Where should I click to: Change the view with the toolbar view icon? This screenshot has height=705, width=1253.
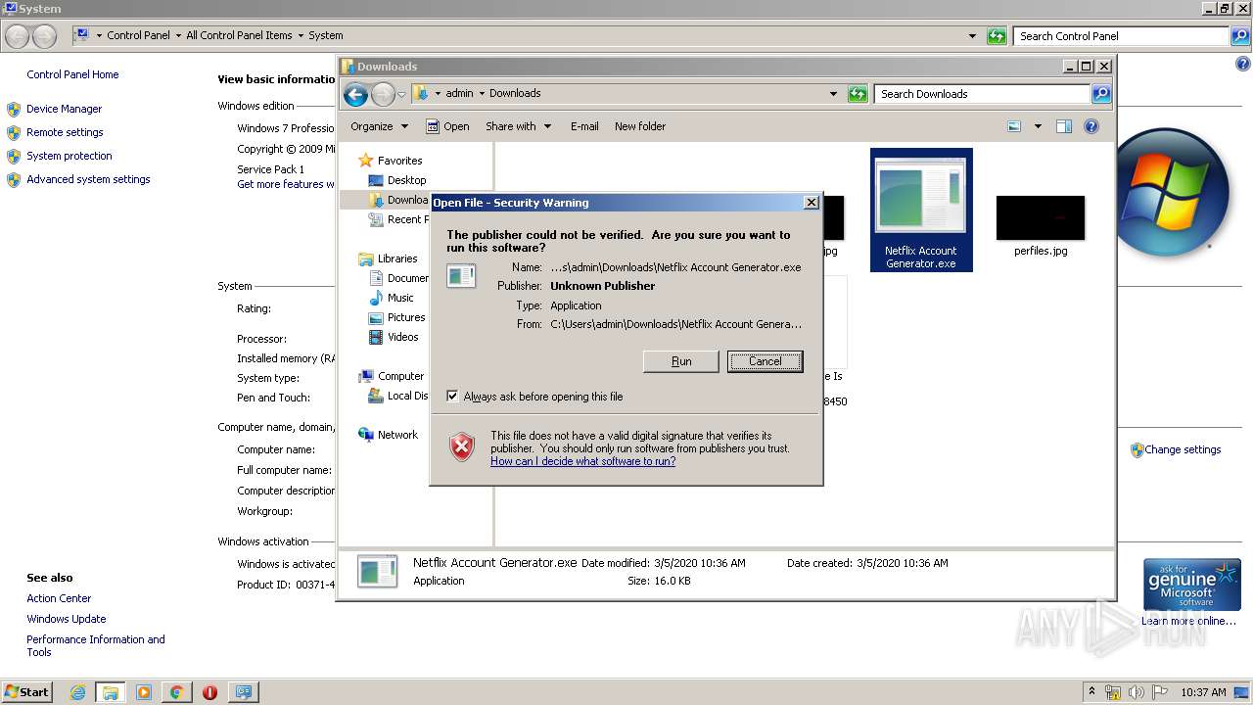point(1014,126)
